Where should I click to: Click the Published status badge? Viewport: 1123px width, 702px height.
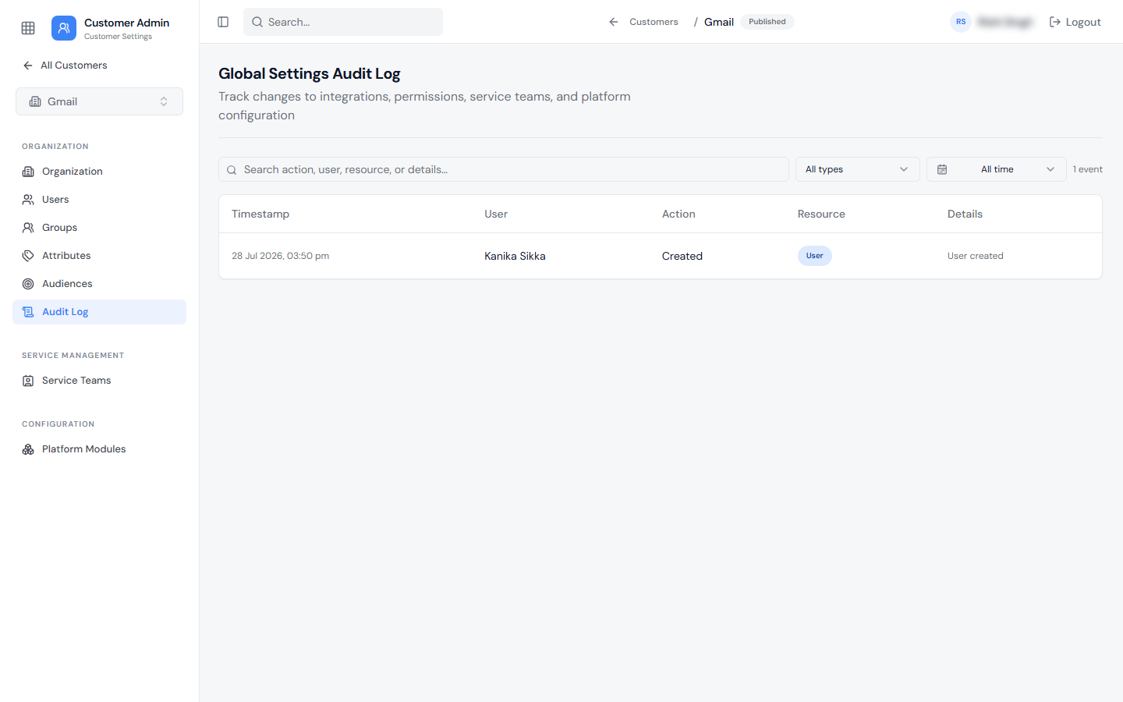coord(767,22)
